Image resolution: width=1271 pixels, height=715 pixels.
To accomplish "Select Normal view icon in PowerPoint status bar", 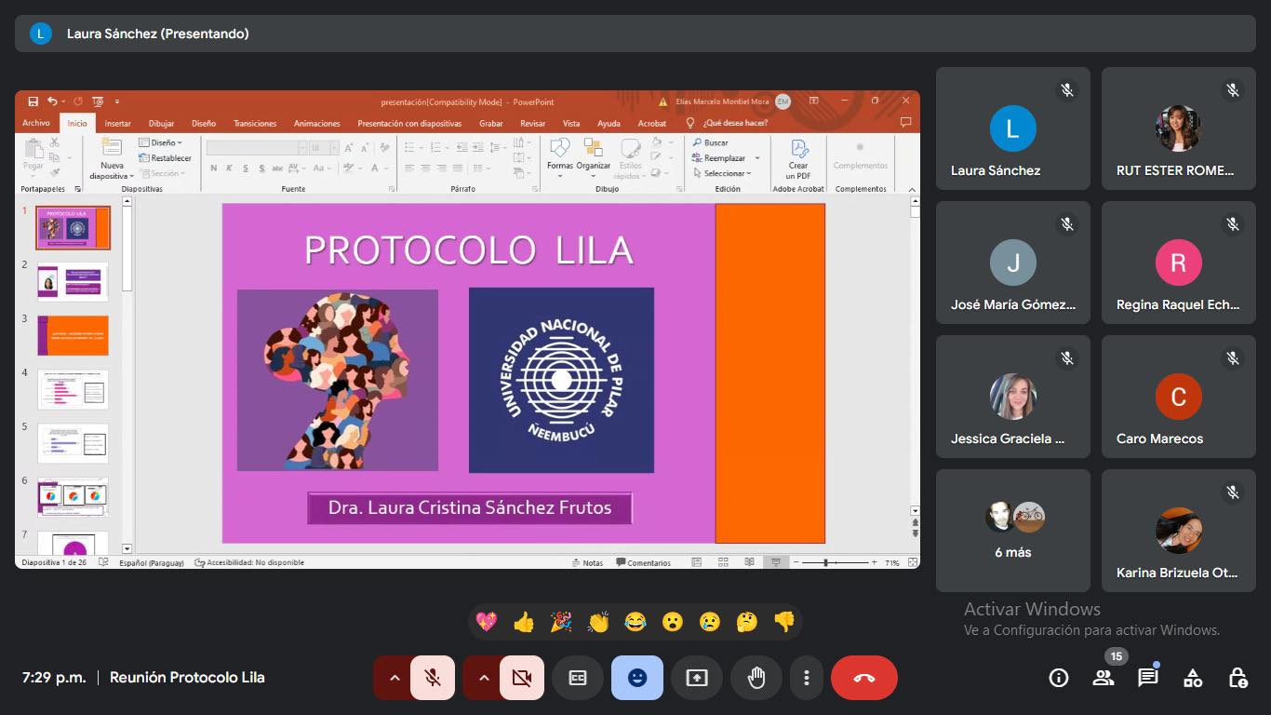I will (697, 562).
